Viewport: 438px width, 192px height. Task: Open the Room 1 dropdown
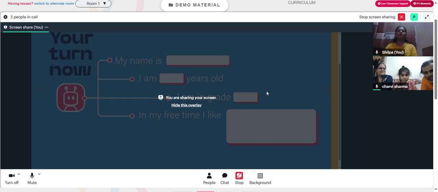tap(93, 3)
